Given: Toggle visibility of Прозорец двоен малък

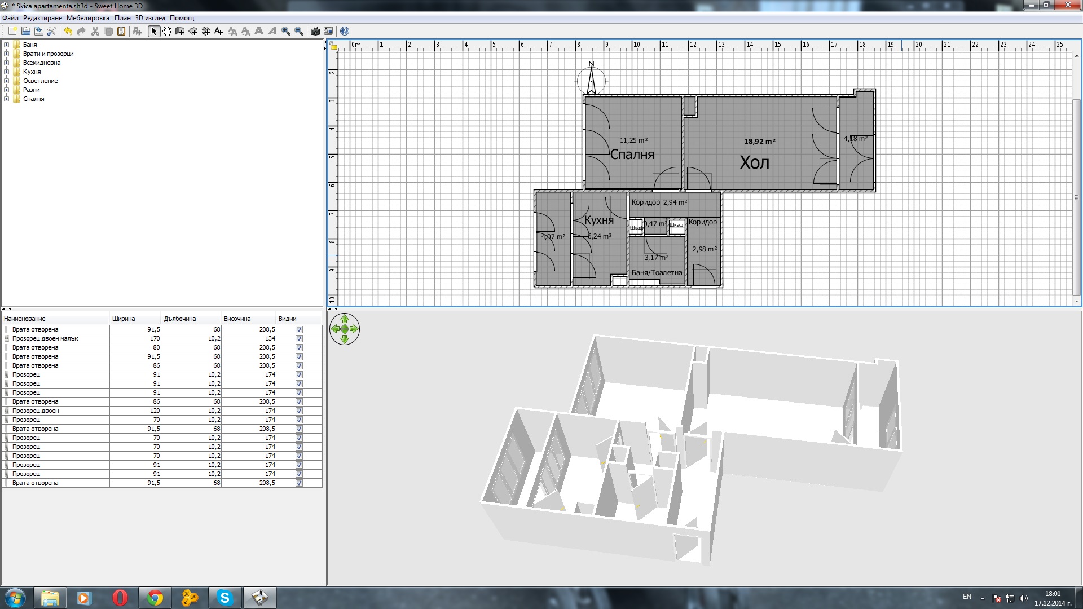Looking at the screenshot, I should pos(299,339).
